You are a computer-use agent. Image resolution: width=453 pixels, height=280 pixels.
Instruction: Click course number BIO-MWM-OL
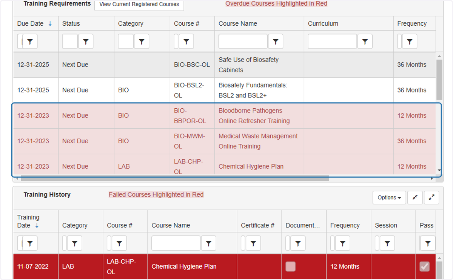coord(190,141)
